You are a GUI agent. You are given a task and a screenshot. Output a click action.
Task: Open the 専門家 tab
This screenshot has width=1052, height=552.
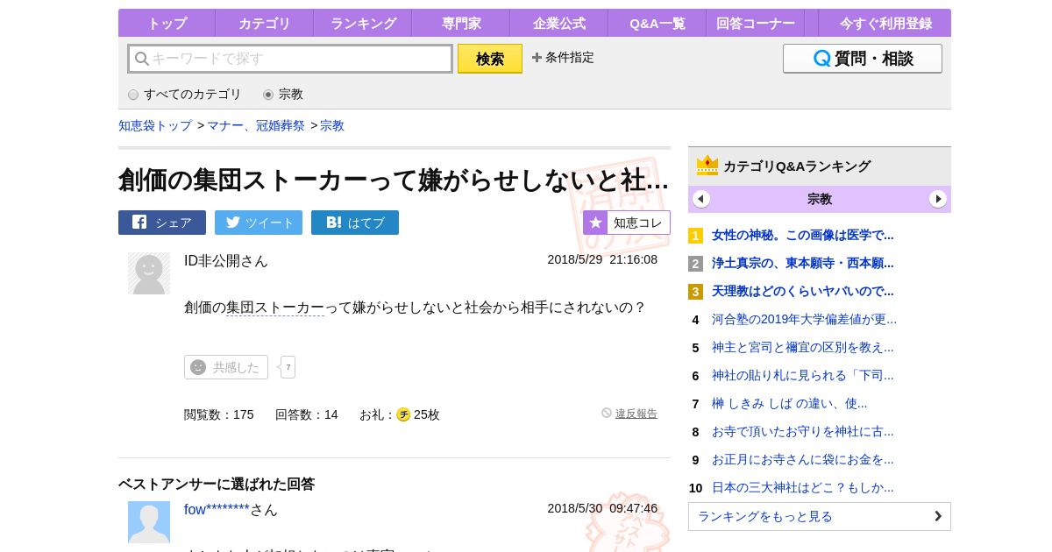tap(461, 24)
